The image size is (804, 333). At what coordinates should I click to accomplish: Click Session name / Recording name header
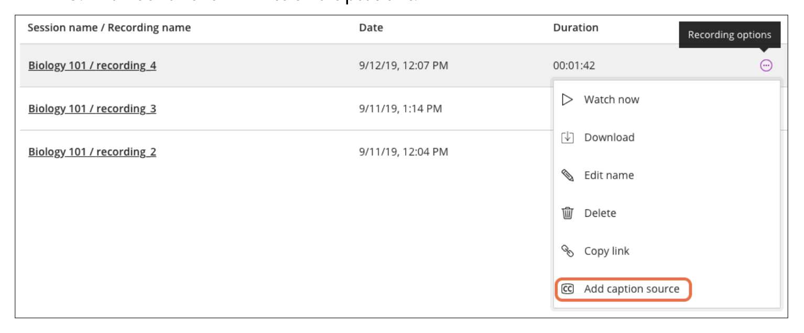[109, 28]
